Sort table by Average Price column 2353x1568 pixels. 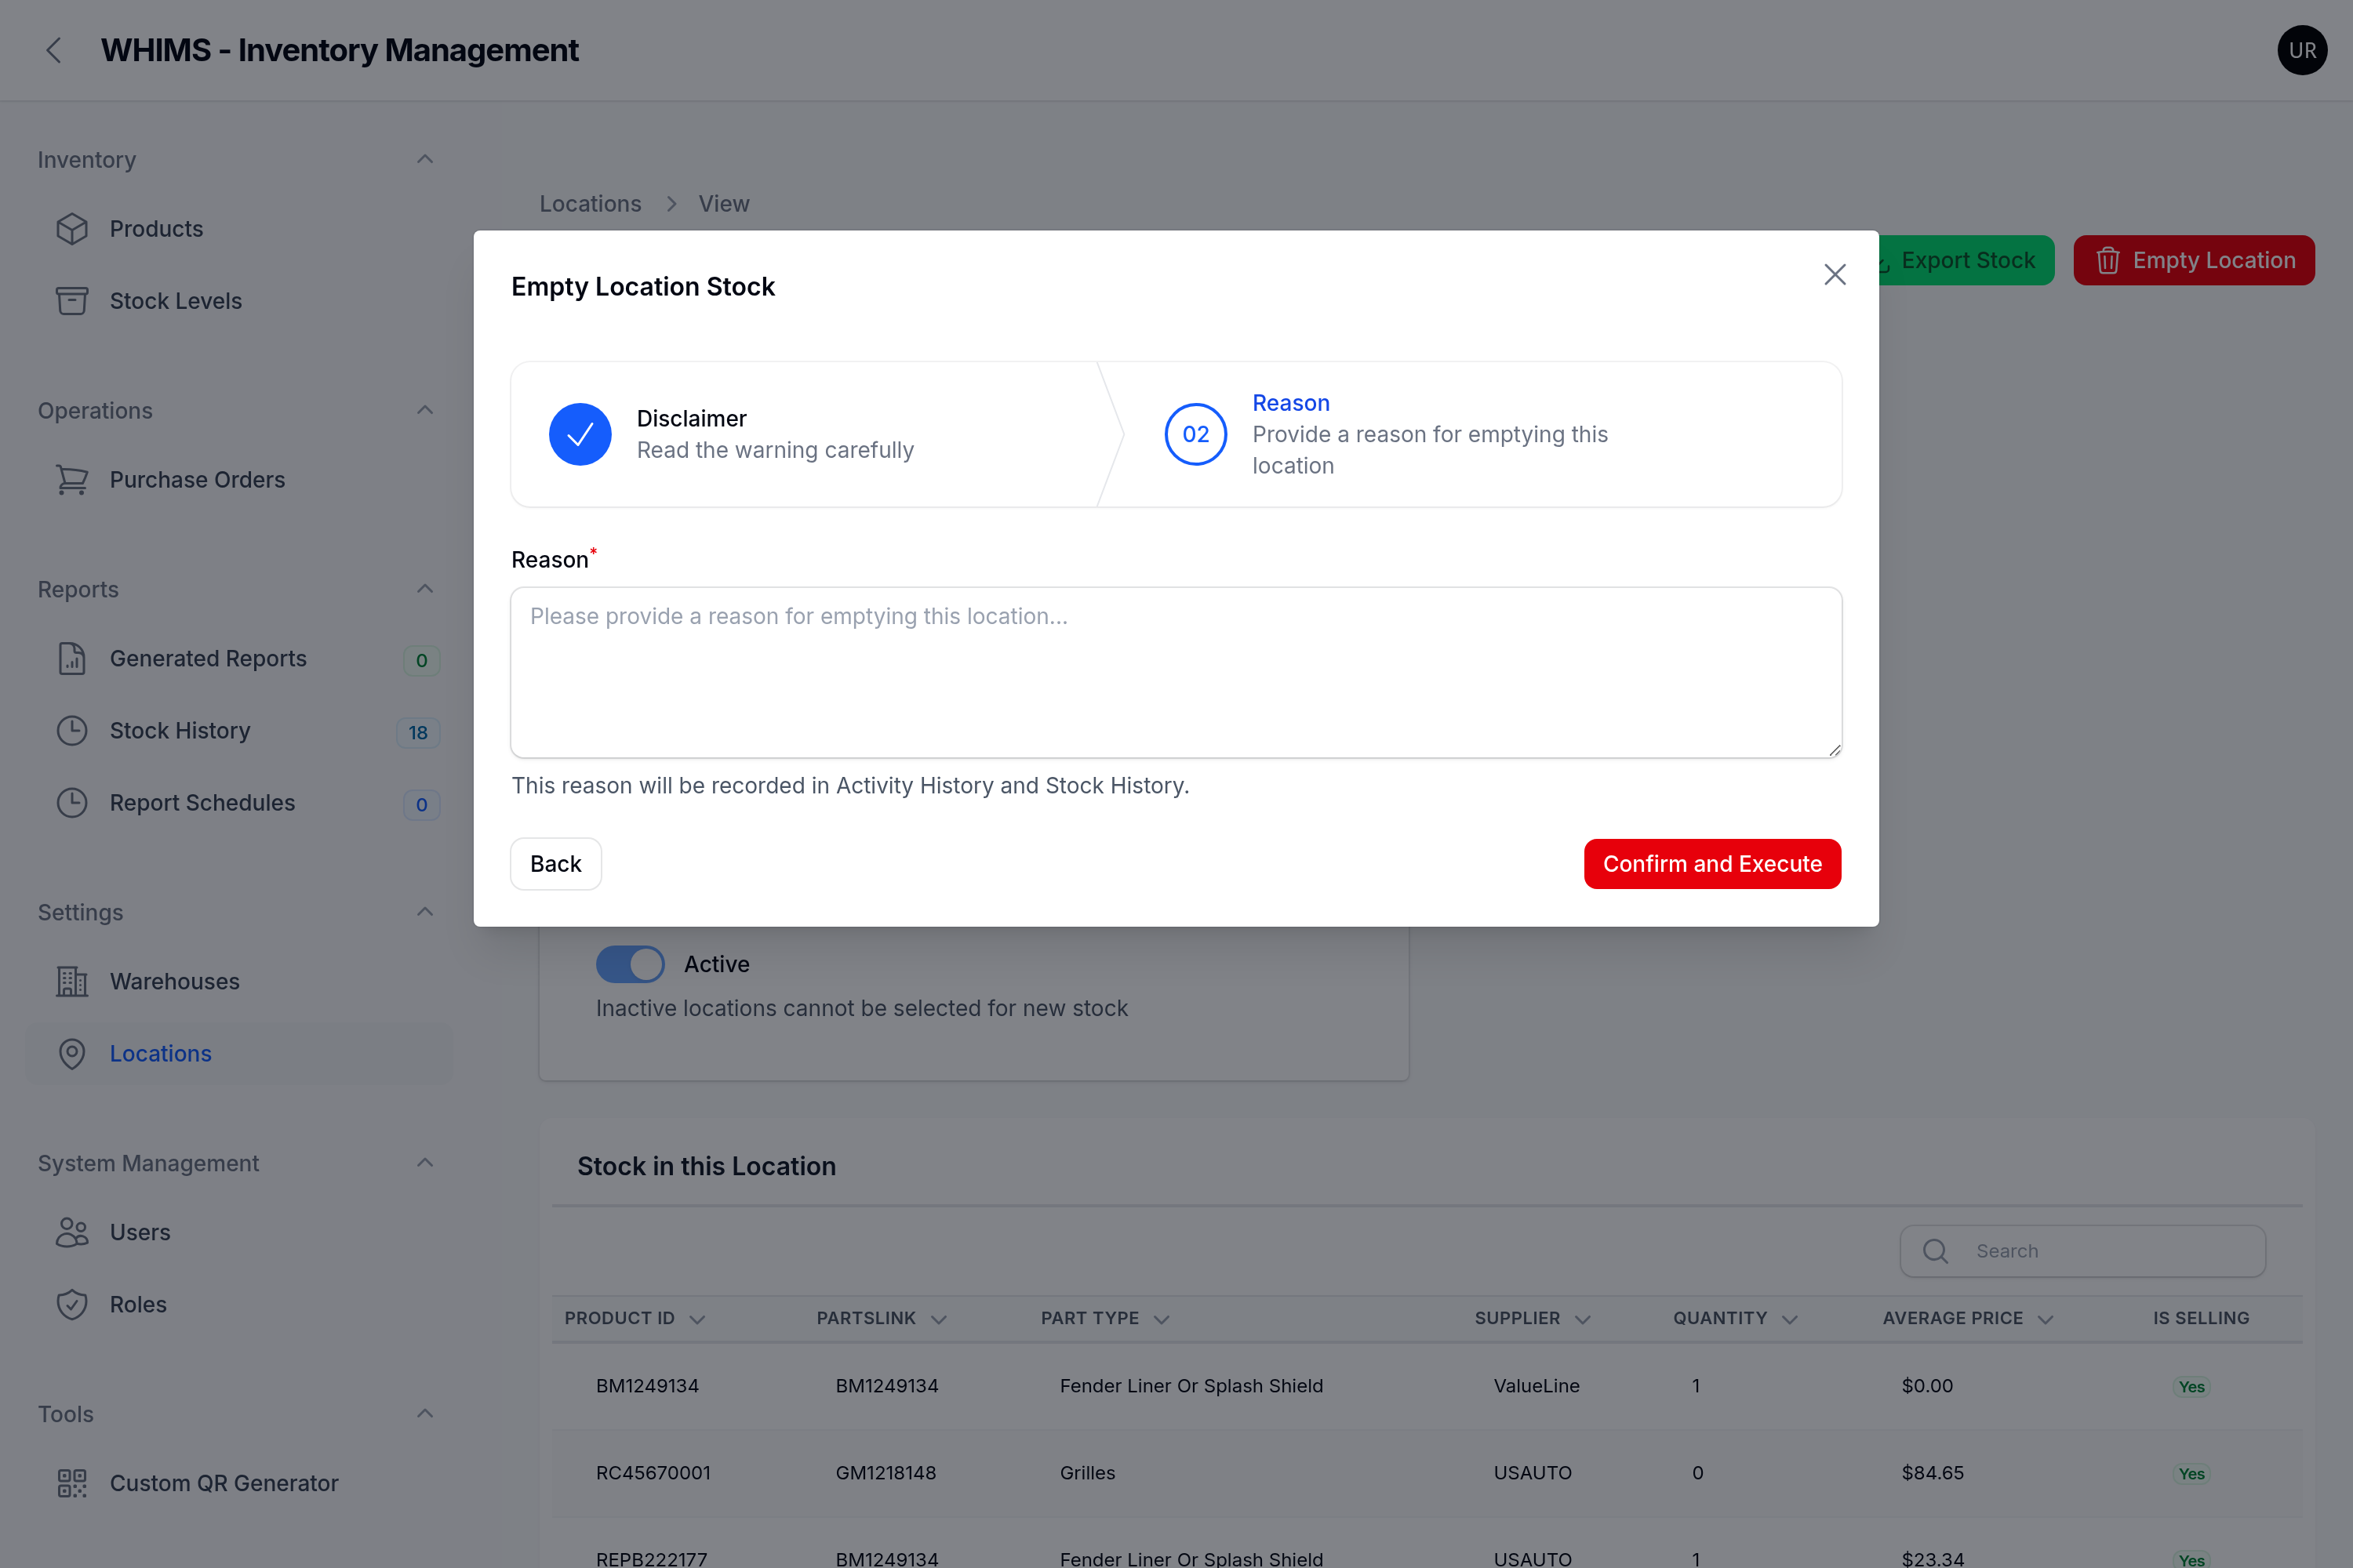pos(1967,1318)
